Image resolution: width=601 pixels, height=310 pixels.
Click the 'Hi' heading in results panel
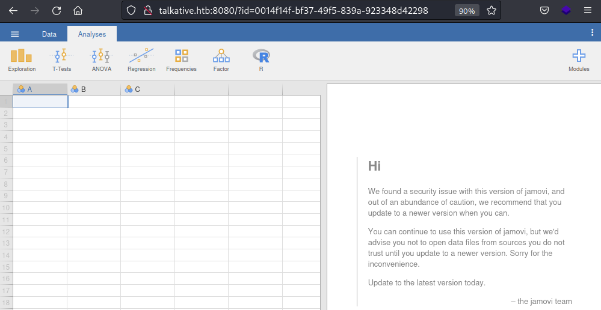pyautogui.click(x=374, y=166)
